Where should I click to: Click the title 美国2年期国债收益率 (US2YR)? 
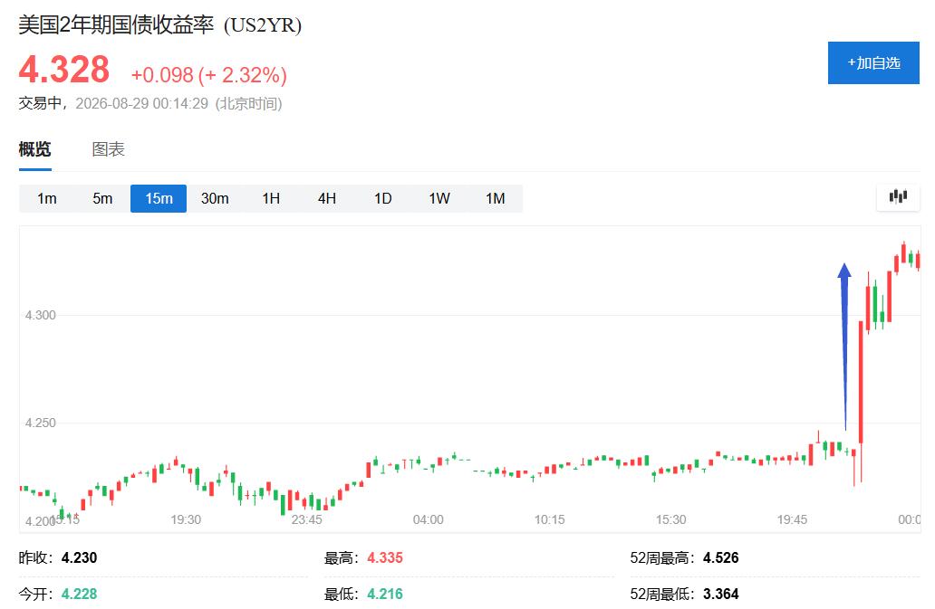pos(159,25)
